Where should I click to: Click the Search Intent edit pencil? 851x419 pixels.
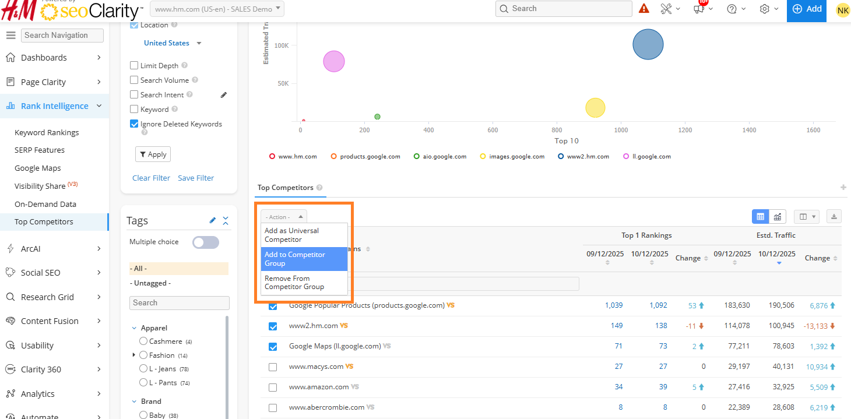(x=224, y=95)
